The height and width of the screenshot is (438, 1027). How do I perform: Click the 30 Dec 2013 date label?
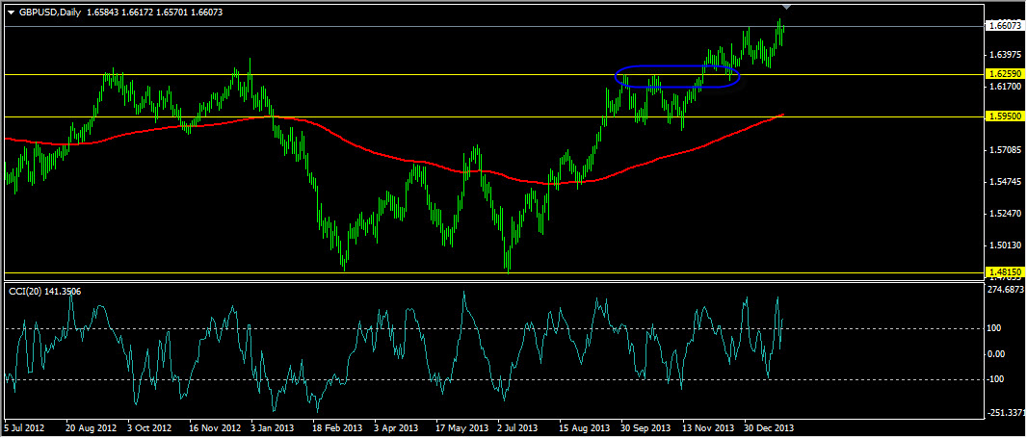[x=771, y=428]
